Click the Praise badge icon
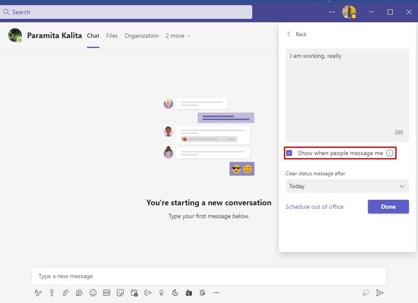418x303 pixels. [161, 293]
